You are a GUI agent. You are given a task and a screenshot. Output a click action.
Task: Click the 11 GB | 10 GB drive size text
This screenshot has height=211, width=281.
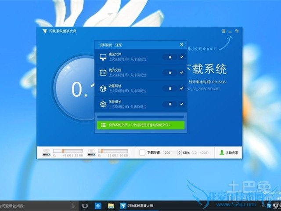pyautogui.click(x=118, y=155)
